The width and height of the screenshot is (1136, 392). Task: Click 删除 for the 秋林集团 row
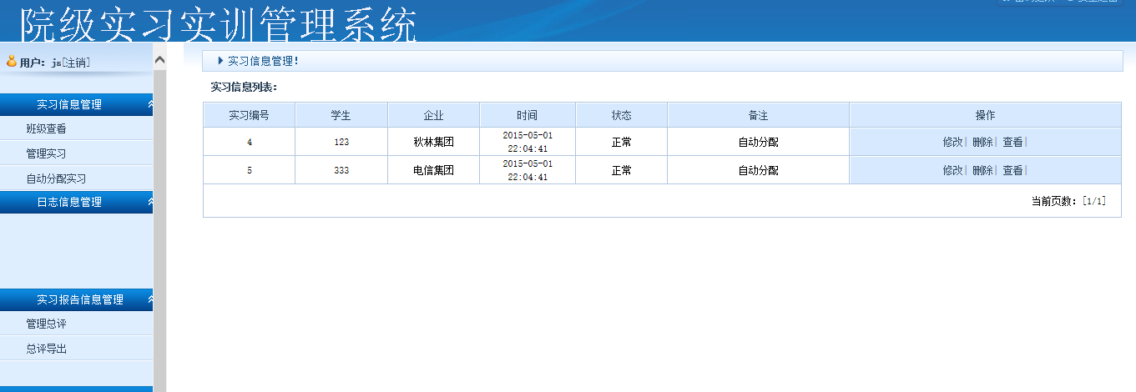point(982,143)
